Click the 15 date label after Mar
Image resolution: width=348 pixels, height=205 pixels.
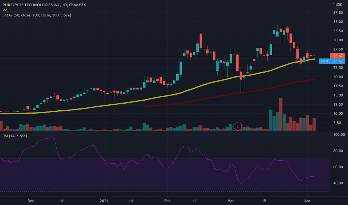click(264, 201)
